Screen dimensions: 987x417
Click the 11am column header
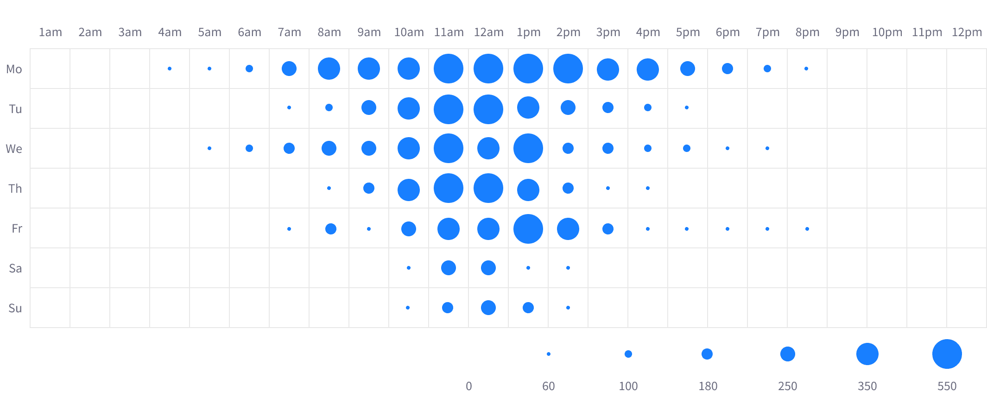coord(448,32)
